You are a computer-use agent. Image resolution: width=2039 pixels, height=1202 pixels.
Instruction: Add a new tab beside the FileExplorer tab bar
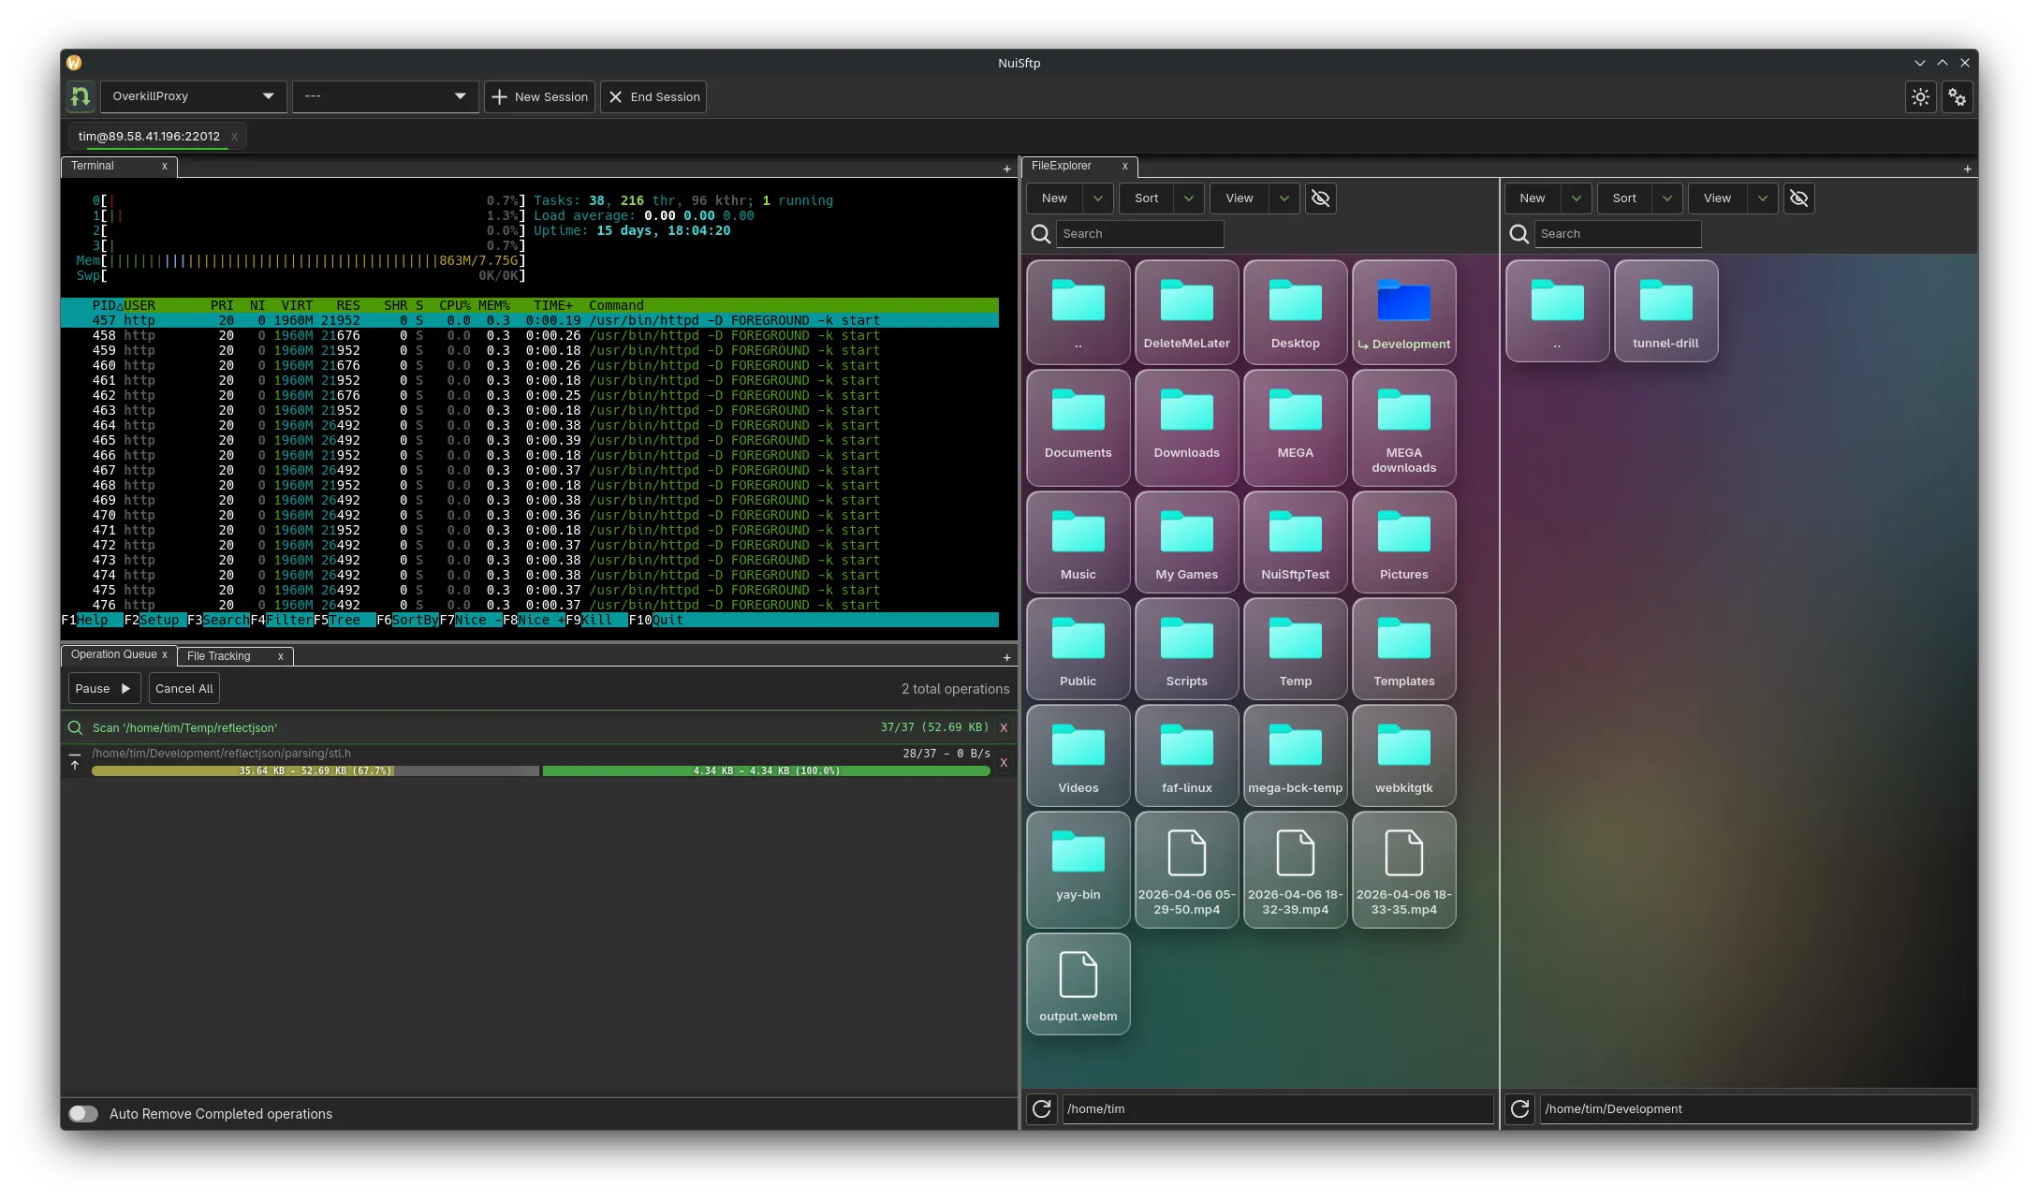1967,169
